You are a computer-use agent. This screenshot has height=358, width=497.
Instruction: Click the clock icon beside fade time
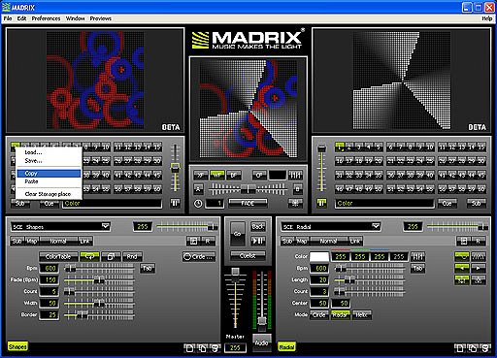198,204
